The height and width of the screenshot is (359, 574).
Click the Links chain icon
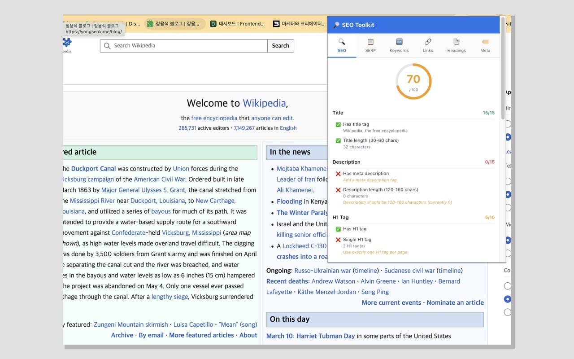(428, 42)
